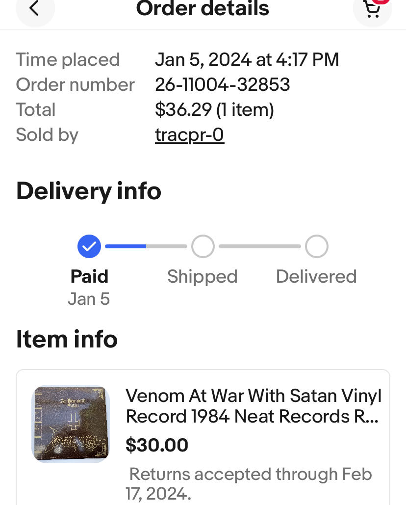406x505 pixels.
Task: Tap the back arrow icon
Action: pos(34,8)
